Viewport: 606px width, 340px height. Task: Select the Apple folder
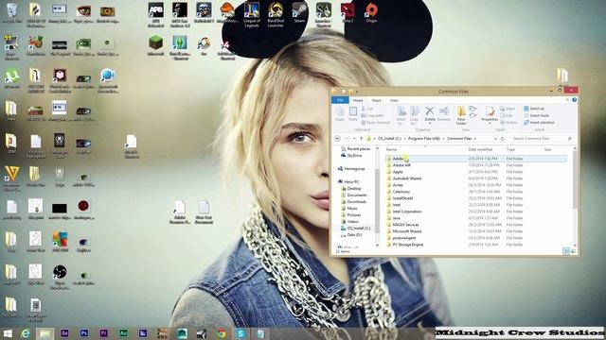tap(398, 172)
